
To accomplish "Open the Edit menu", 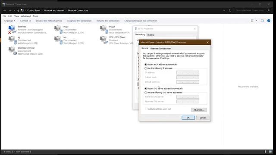I will coord(10,16).
